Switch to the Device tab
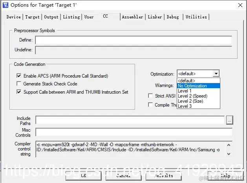247x183 pixels. coord(13,17)
